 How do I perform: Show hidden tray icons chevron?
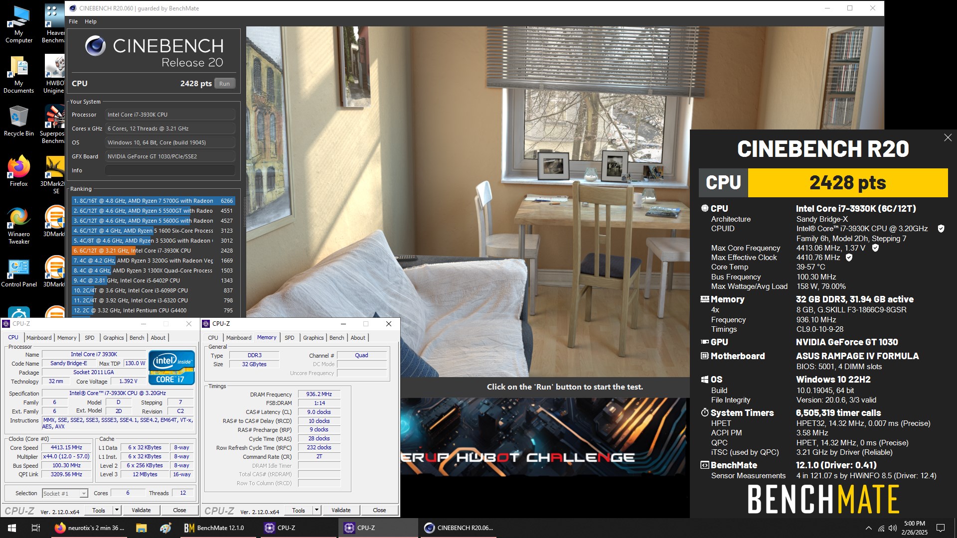[869, 528]
